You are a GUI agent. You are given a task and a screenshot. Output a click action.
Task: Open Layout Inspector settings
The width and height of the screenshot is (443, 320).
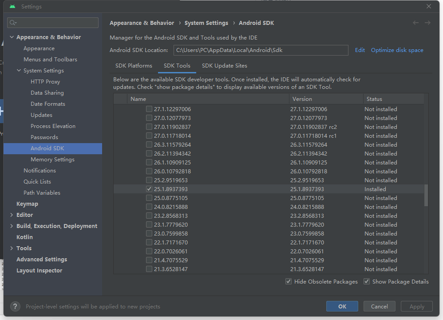(x=39, y=271)
